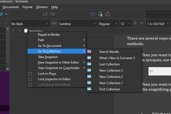Click the binder scrollbar down arrow
Screen dimensions: 171x114
click(x=8, y=69)
